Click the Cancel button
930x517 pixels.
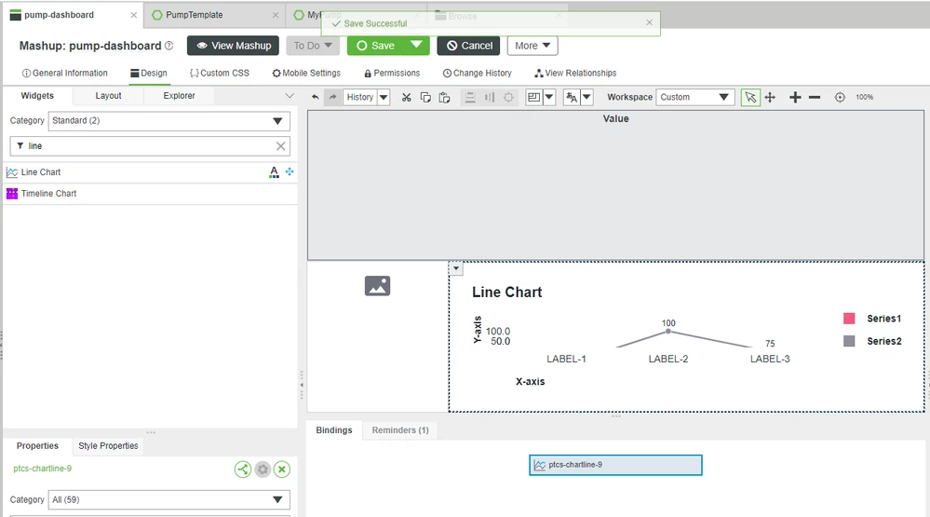pyautogui.click(x=469, y=46)
